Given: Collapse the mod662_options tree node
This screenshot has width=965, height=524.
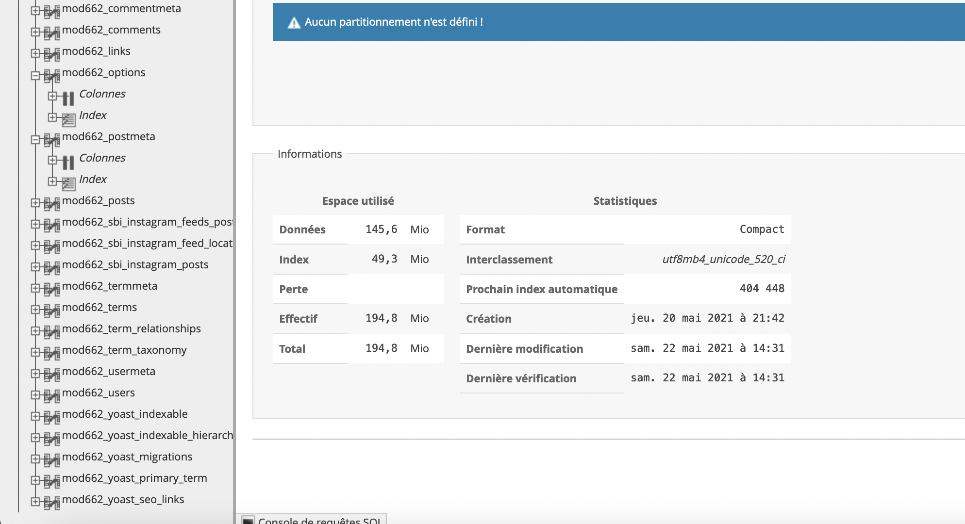Looking at the screenshot, I should [35, 75].
